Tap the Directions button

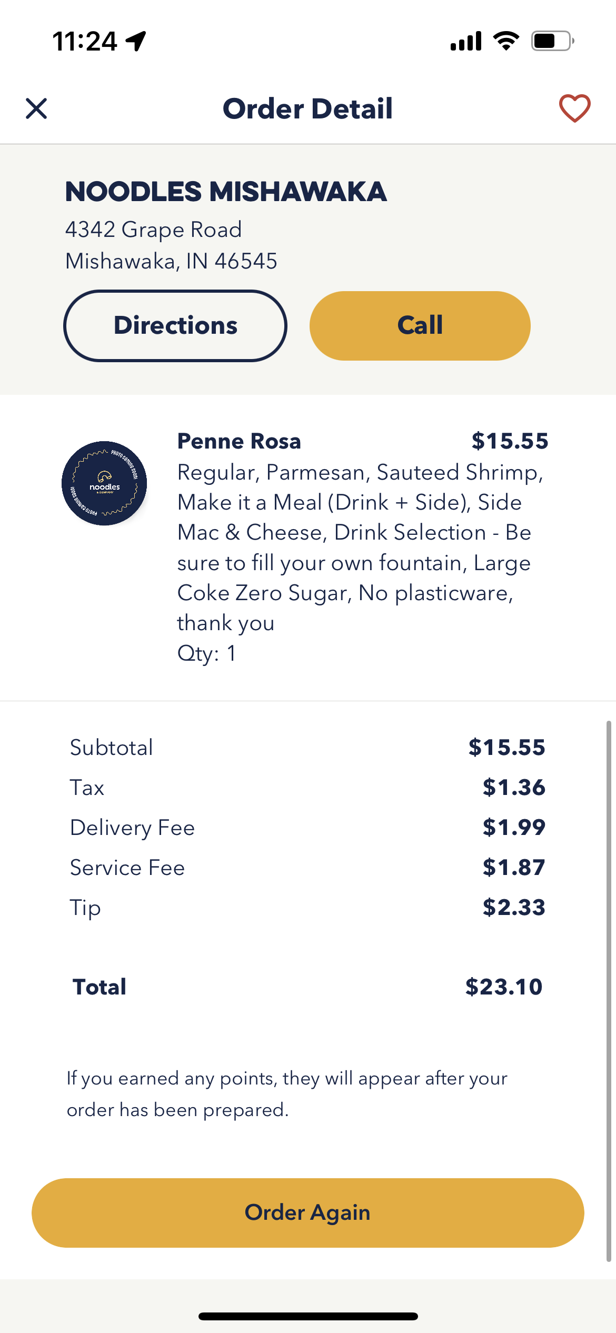pyautogui.click(x=175, y=326)
